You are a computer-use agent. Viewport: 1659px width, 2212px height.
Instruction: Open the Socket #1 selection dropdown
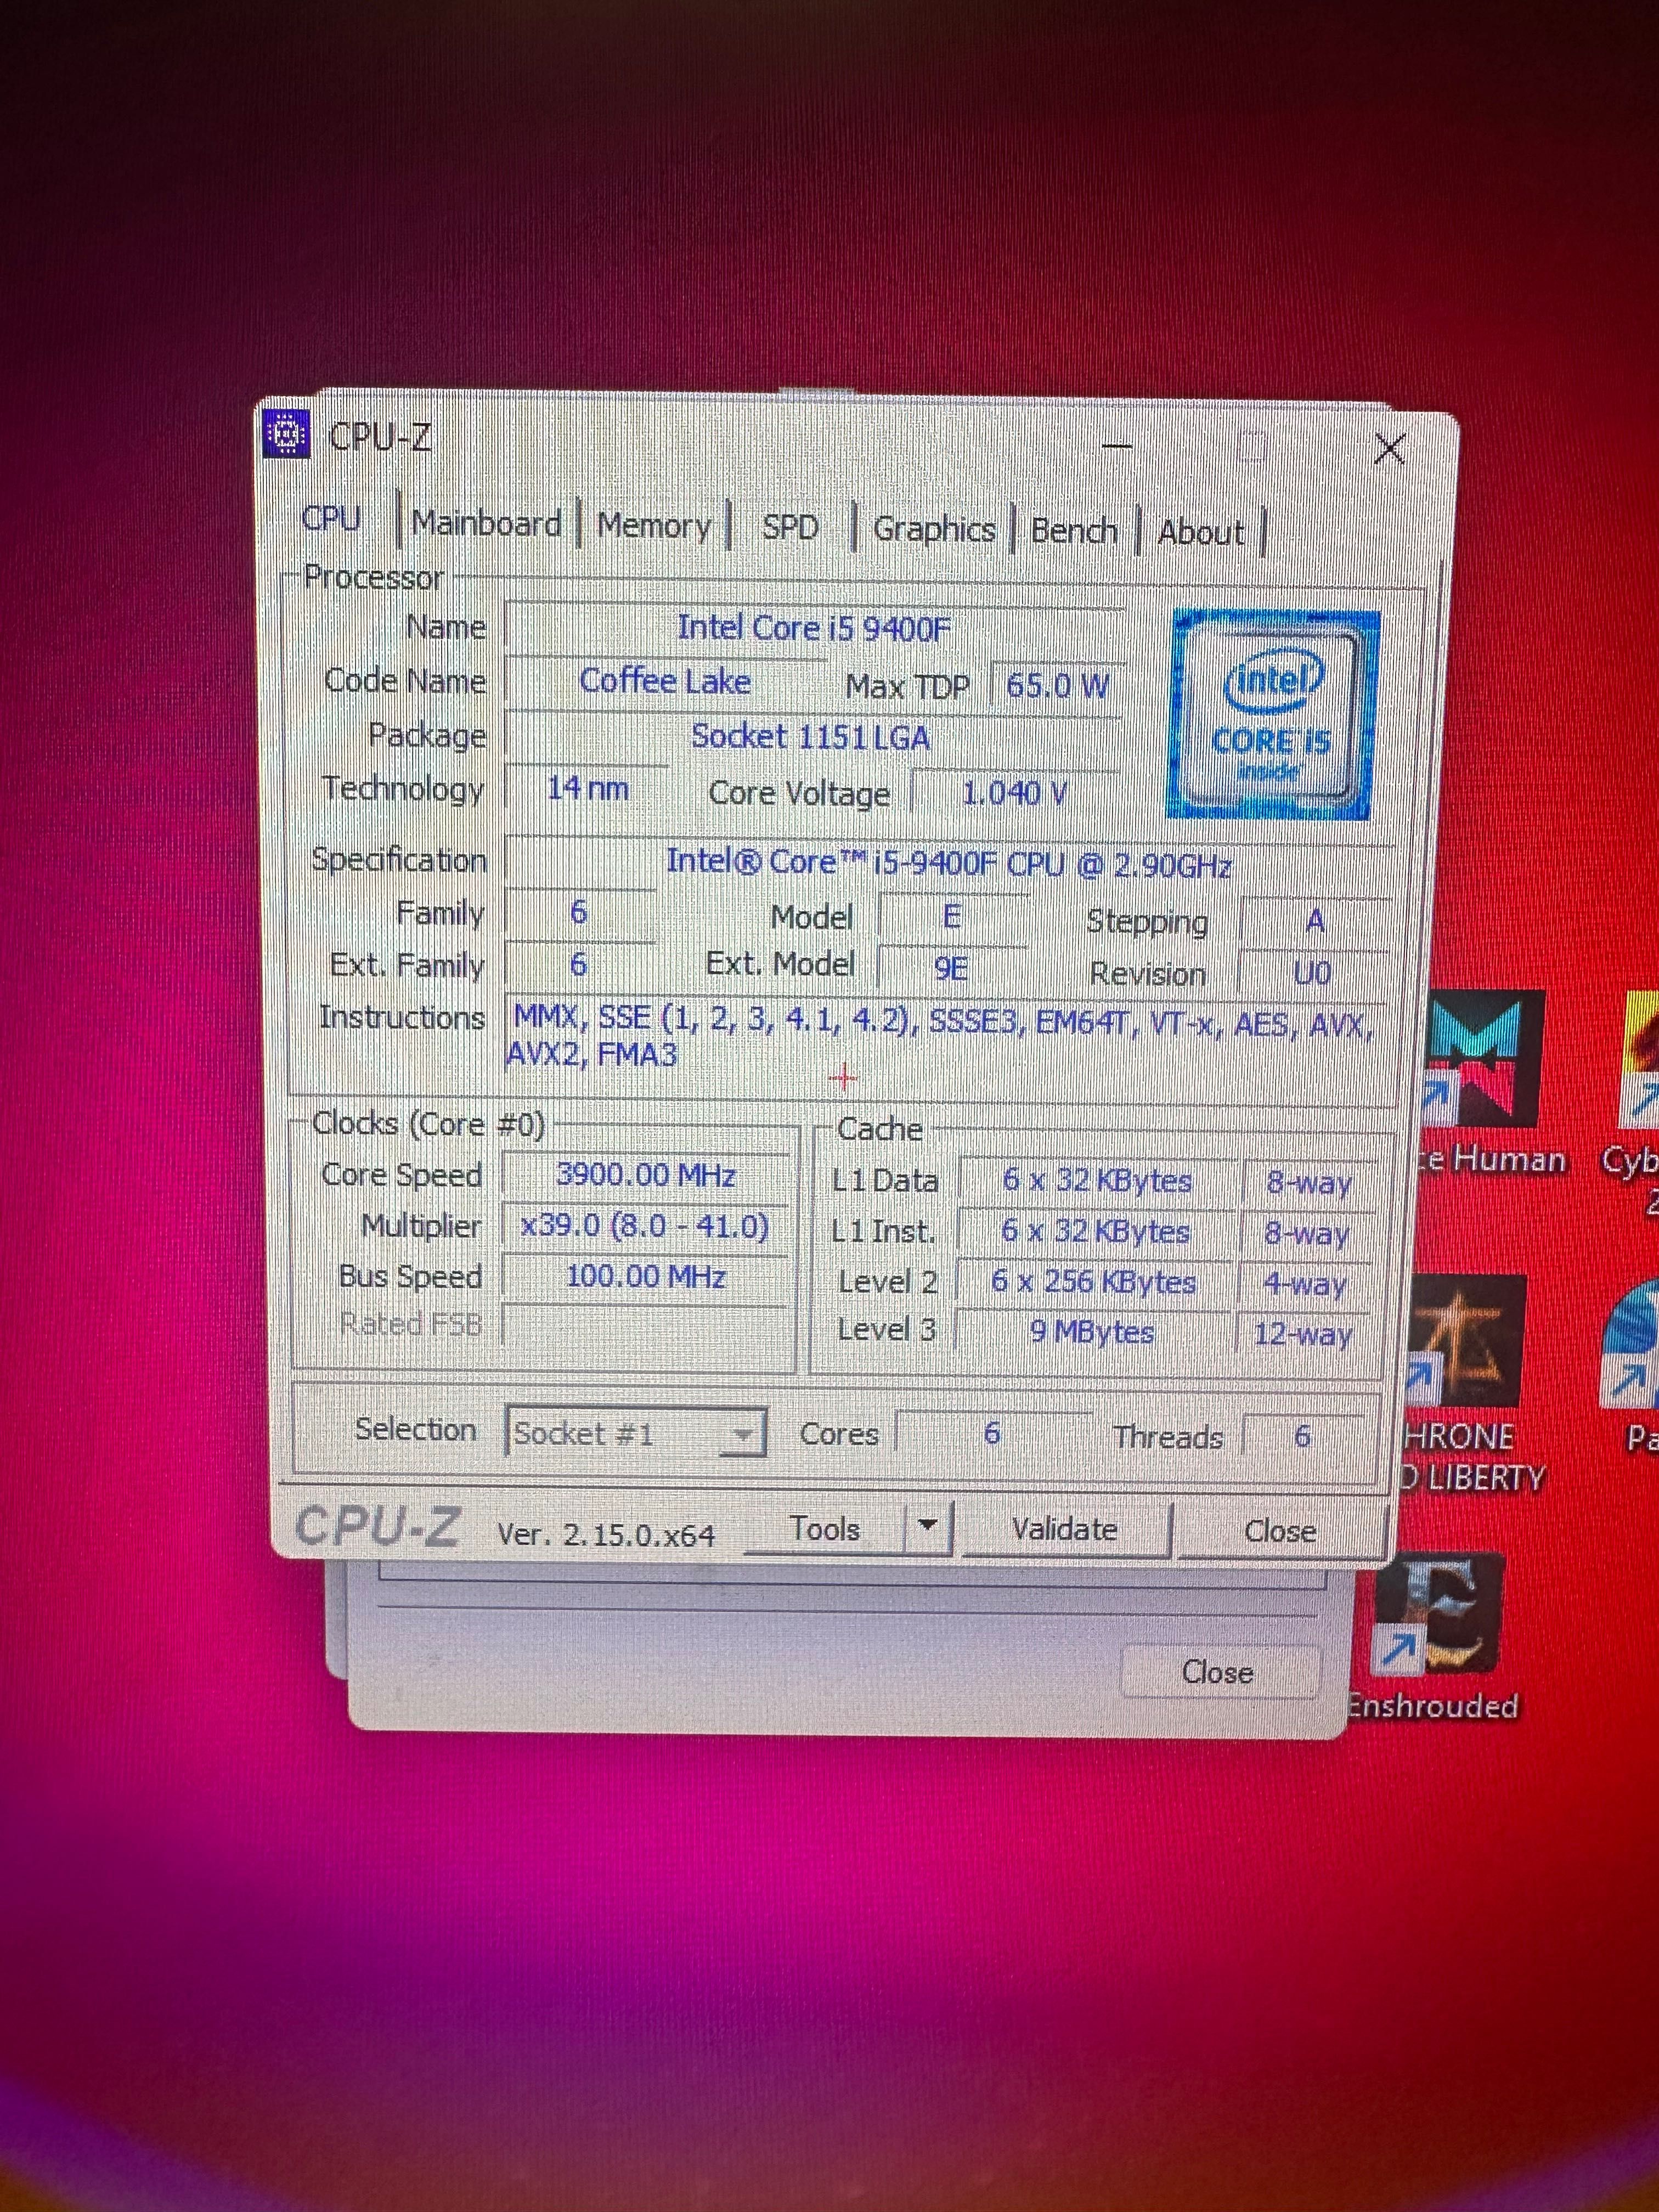tap(636, 1433)
